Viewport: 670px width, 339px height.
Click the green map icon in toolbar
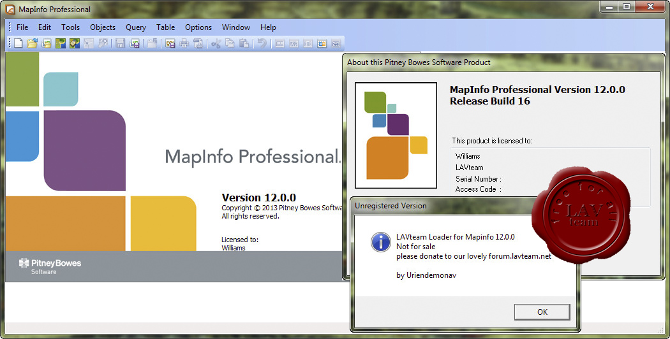click(60, 43)
